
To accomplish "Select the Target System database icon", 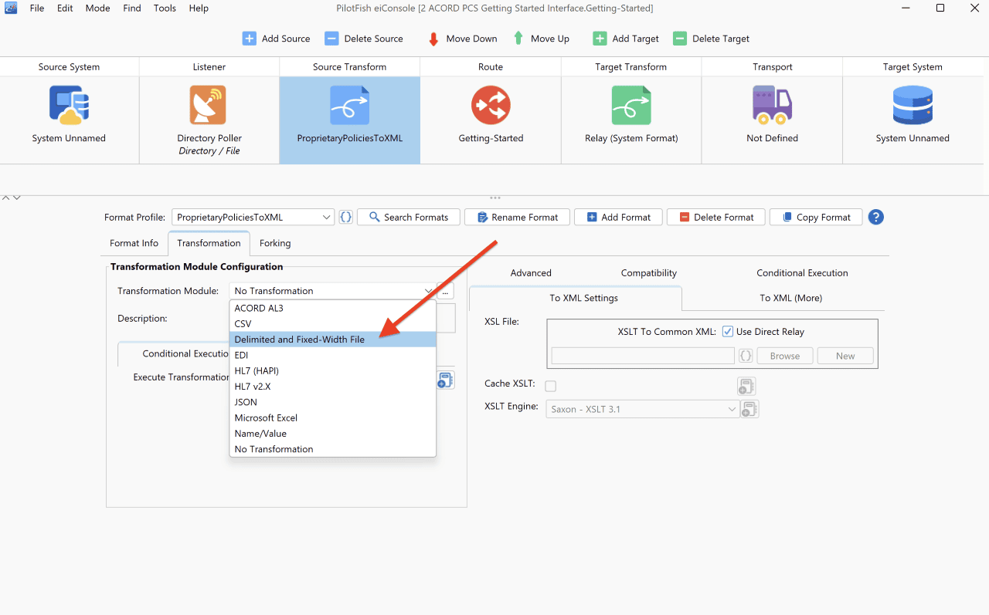I will (913, 105).
